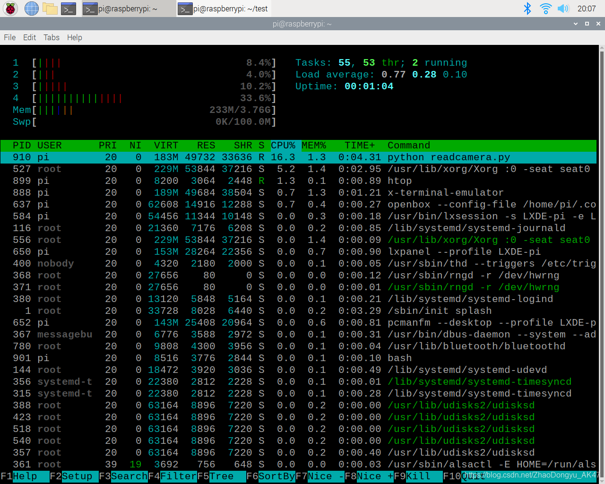Launch the terminal from the taskbar
This screenshot has height=484, width=605.
tap(69, 8)
